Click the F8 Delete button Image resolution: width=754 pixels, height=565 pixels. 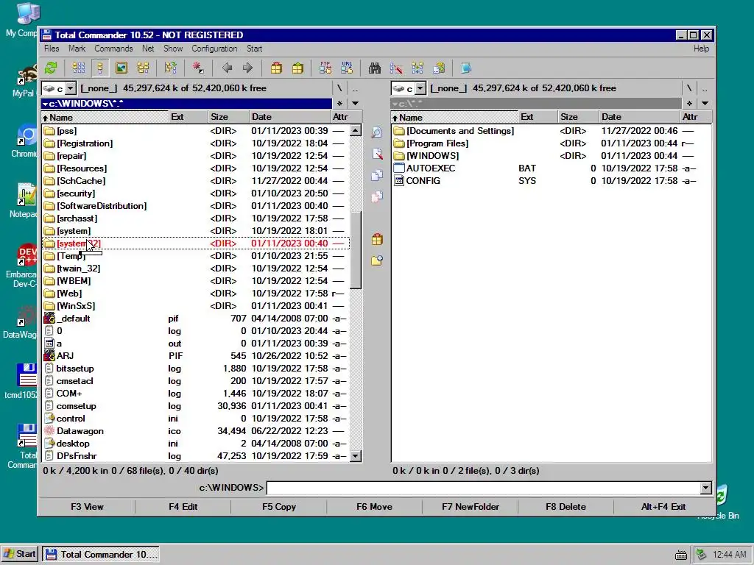565,507
